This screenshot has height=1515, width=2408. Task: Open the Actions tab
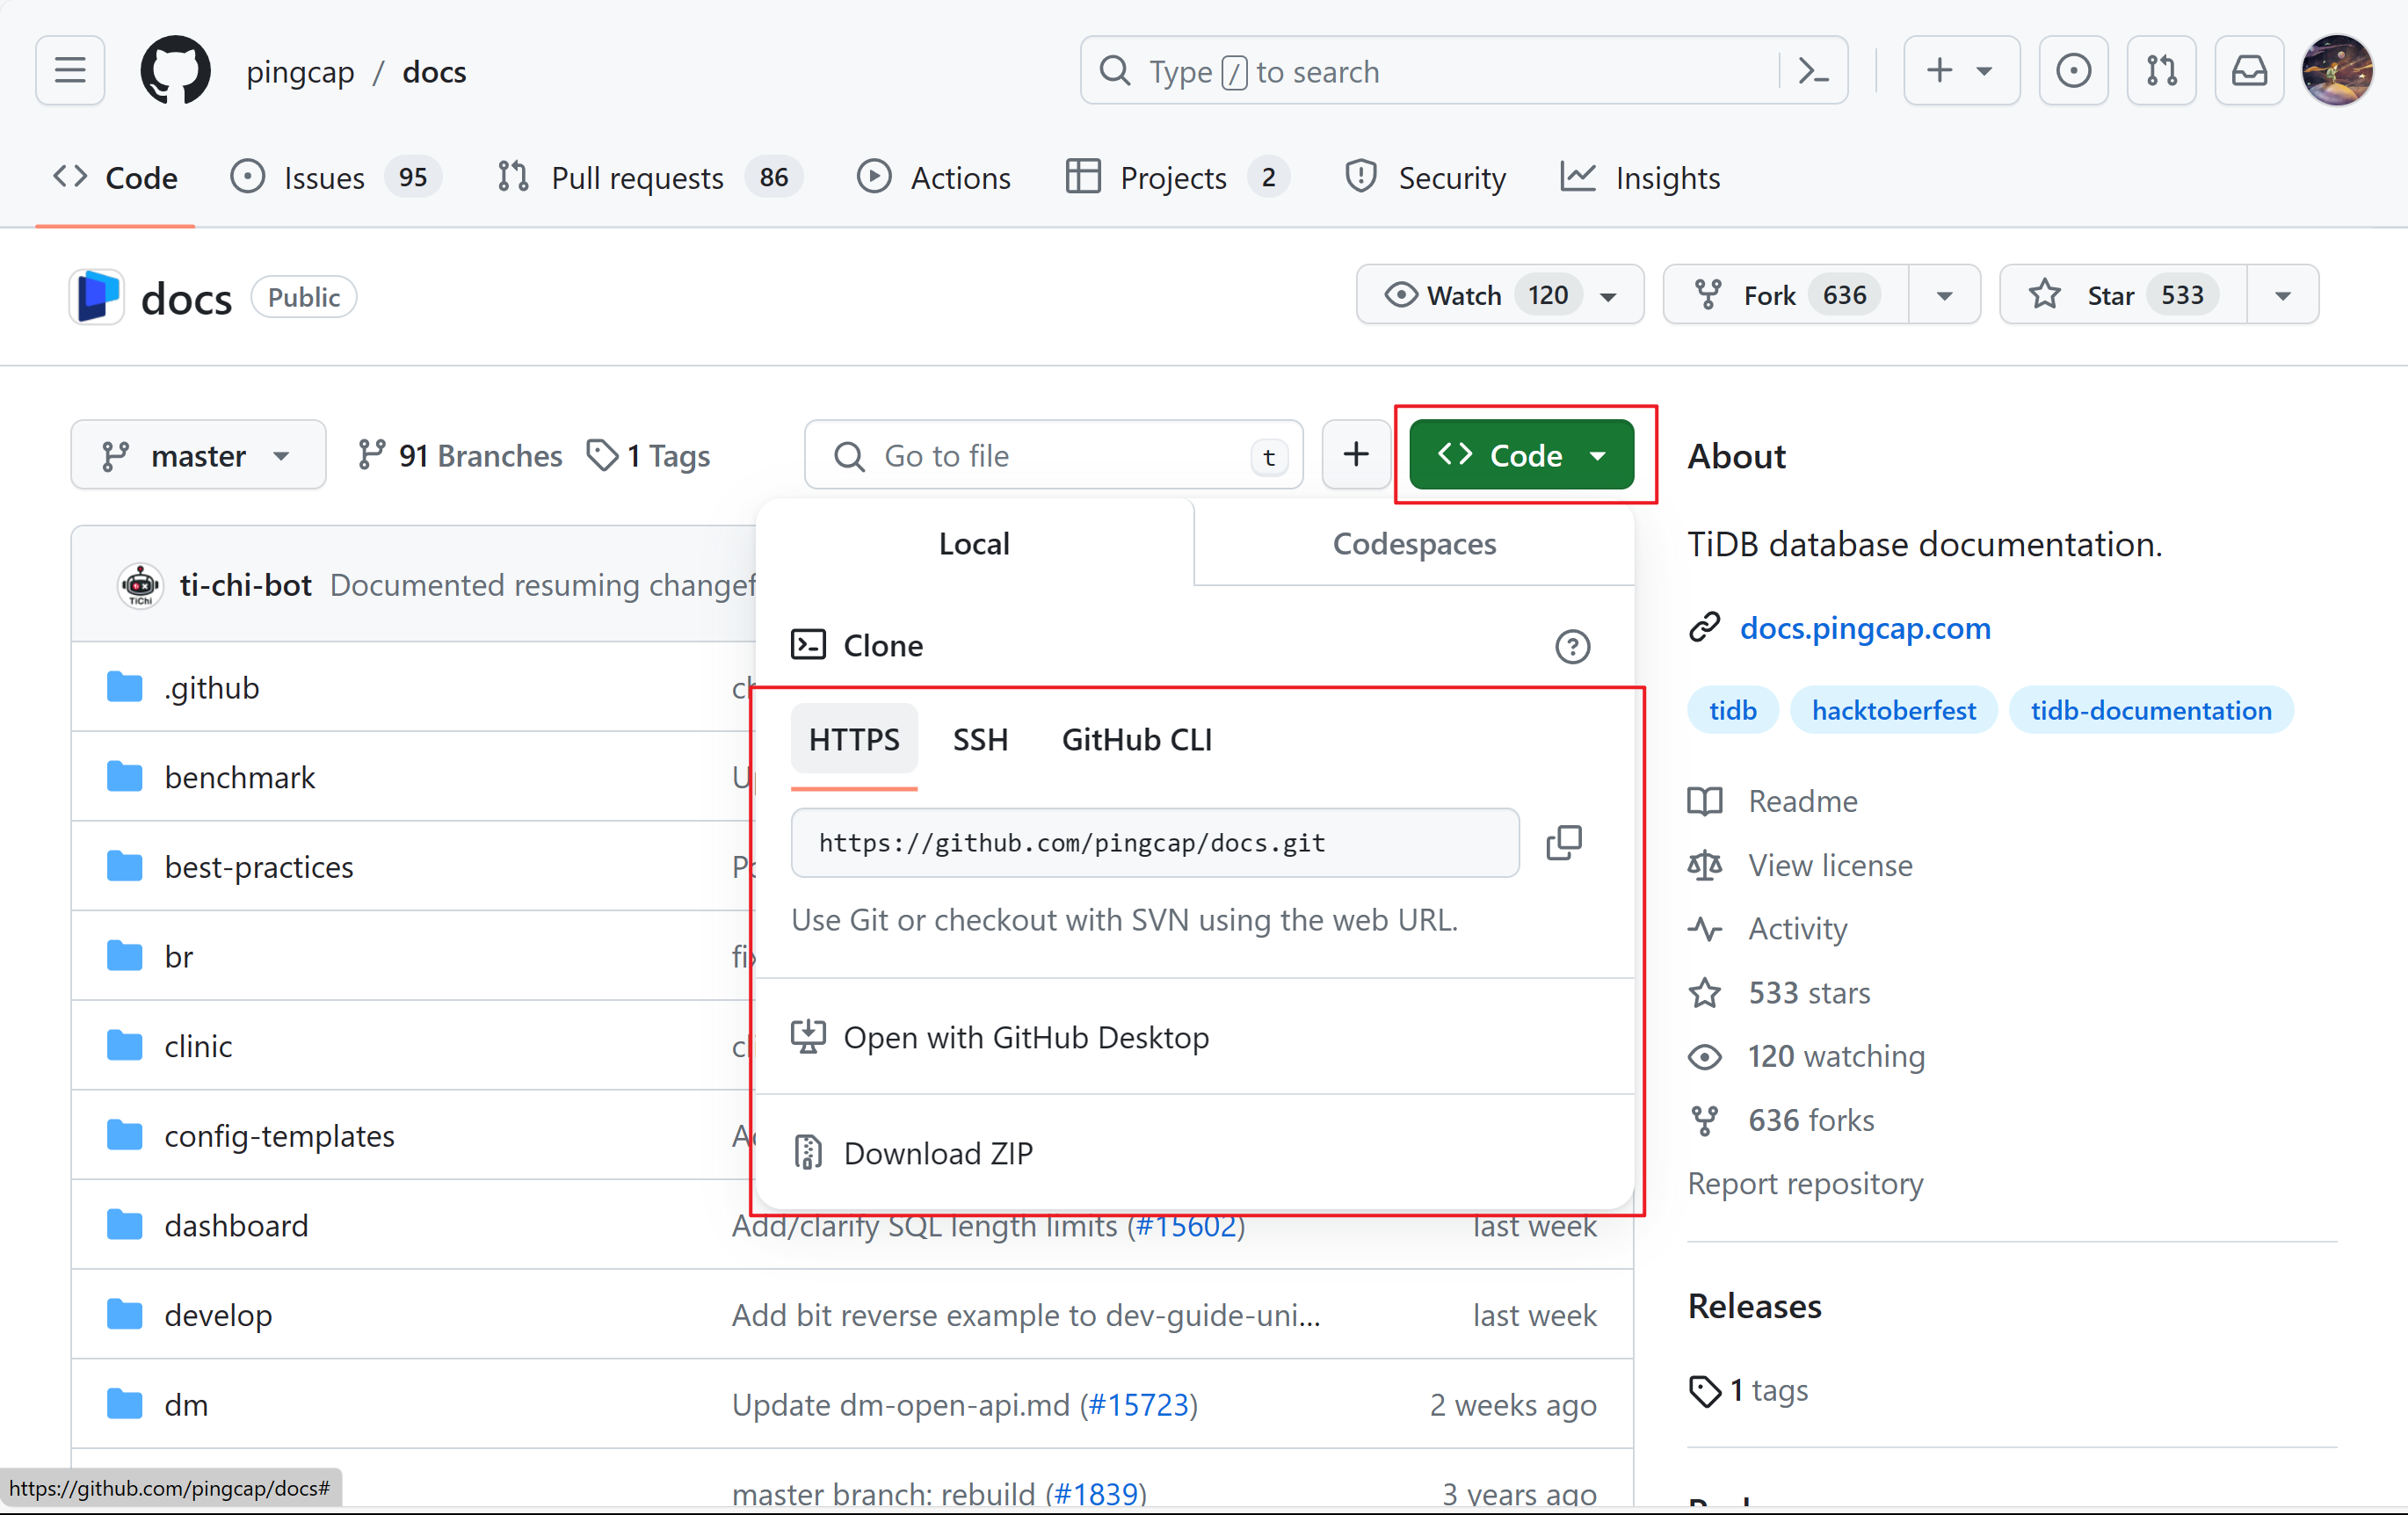point(934,178)
